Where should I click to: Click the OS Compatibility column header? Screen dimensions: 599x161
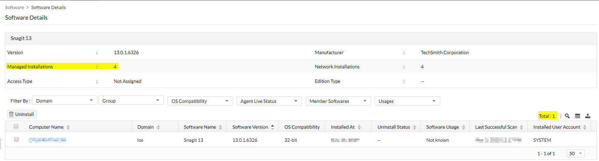point(302,127)
